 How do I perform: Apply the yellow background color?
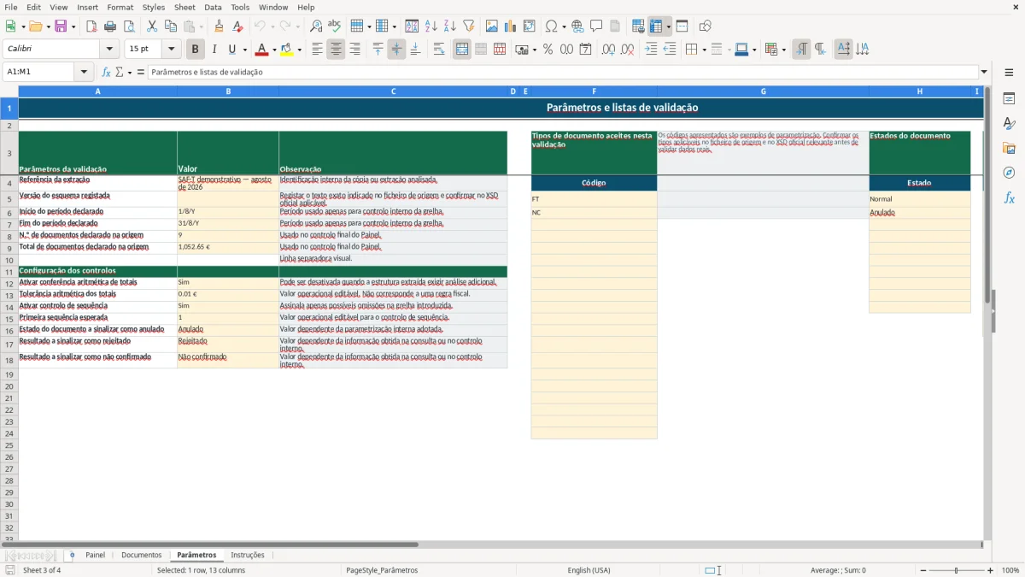(287, 50)
